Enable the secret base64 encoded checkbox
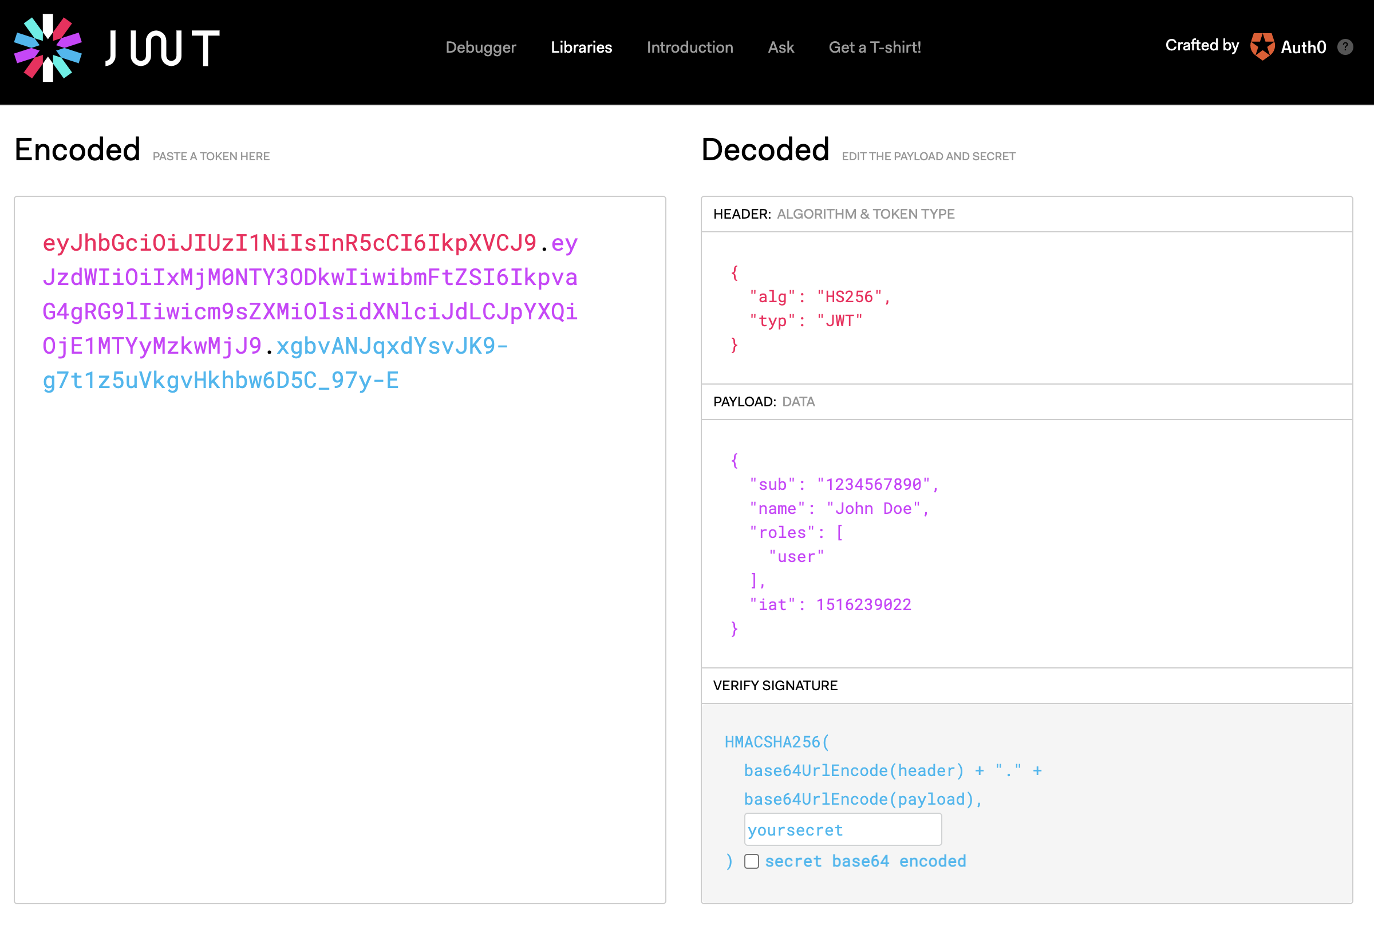This screenshot has width=1374, height=926. tap(751, 861)
